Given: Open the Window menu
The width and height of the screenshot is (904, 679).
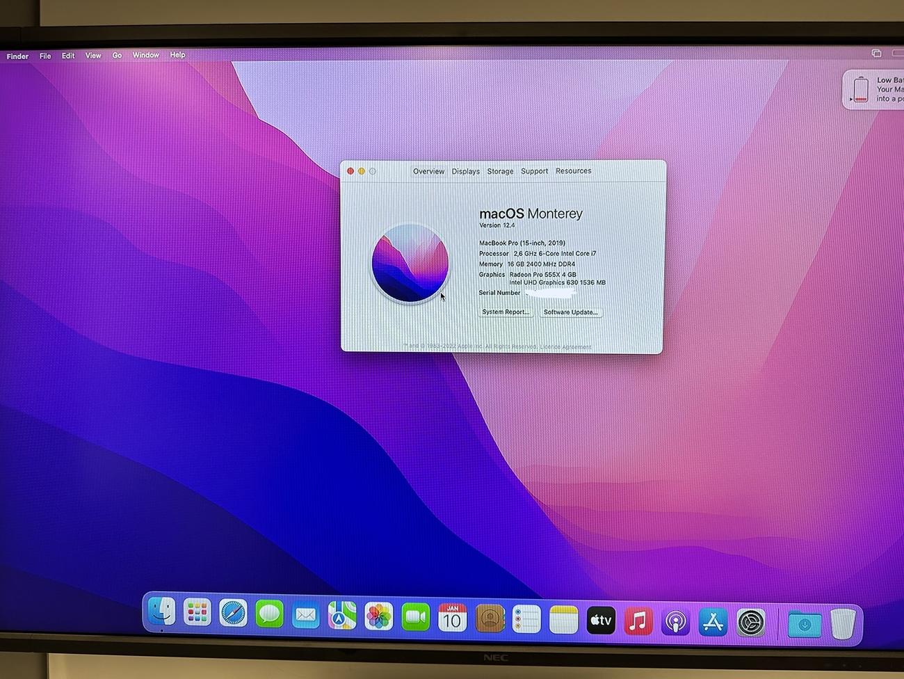Looking at the screenshot, I should coord(146,55).
